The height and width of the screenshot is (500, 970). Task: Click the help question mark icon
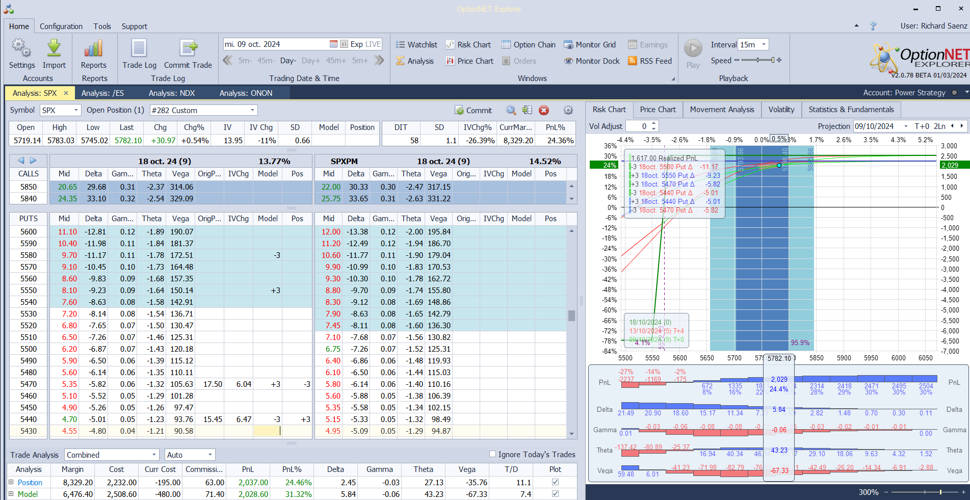point(873,26)
